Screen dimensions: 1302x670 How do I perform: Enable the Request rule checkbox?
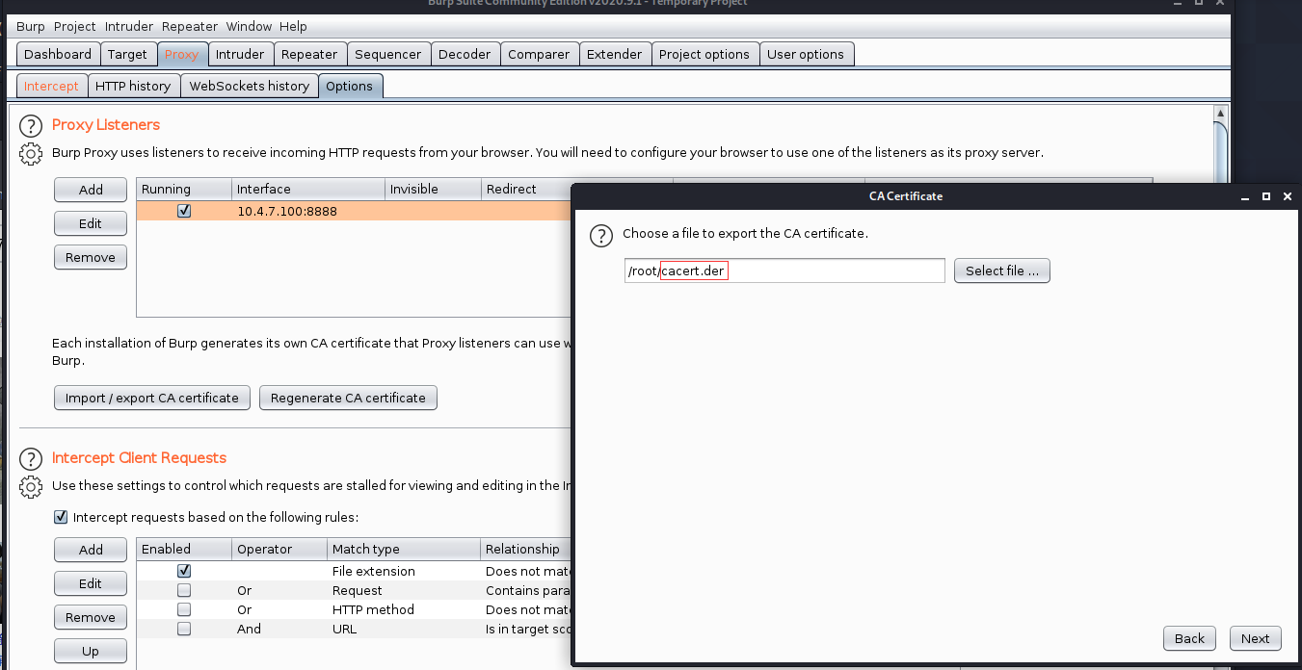click(x=184, y=590)
